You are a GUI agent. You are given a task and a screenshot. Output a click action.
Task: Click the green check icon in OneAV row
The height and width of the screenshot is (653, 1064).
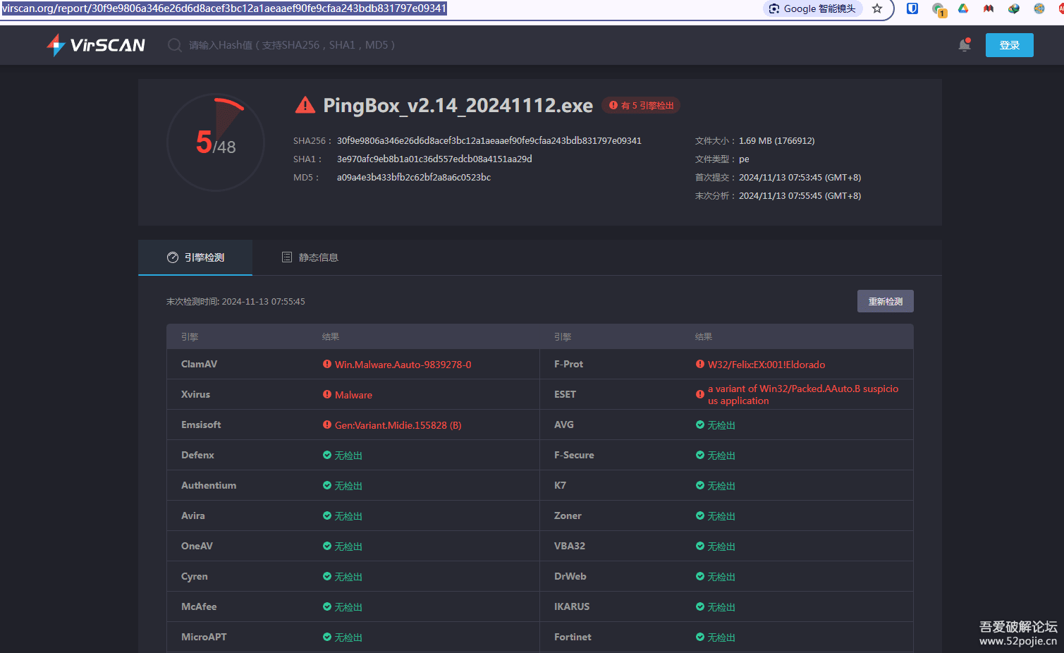coord(327,546)
